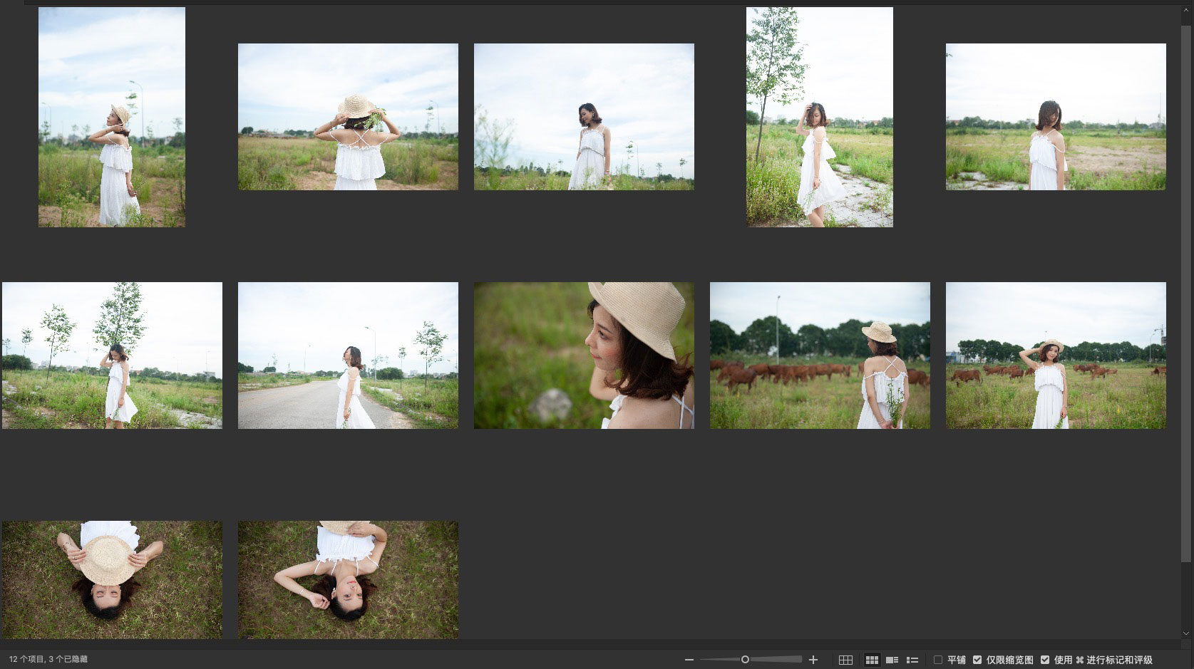Select back-view photo with brown cattle herd
Image resolution: width=1194 pixels, height=669 pixels.
pos(820,356)
